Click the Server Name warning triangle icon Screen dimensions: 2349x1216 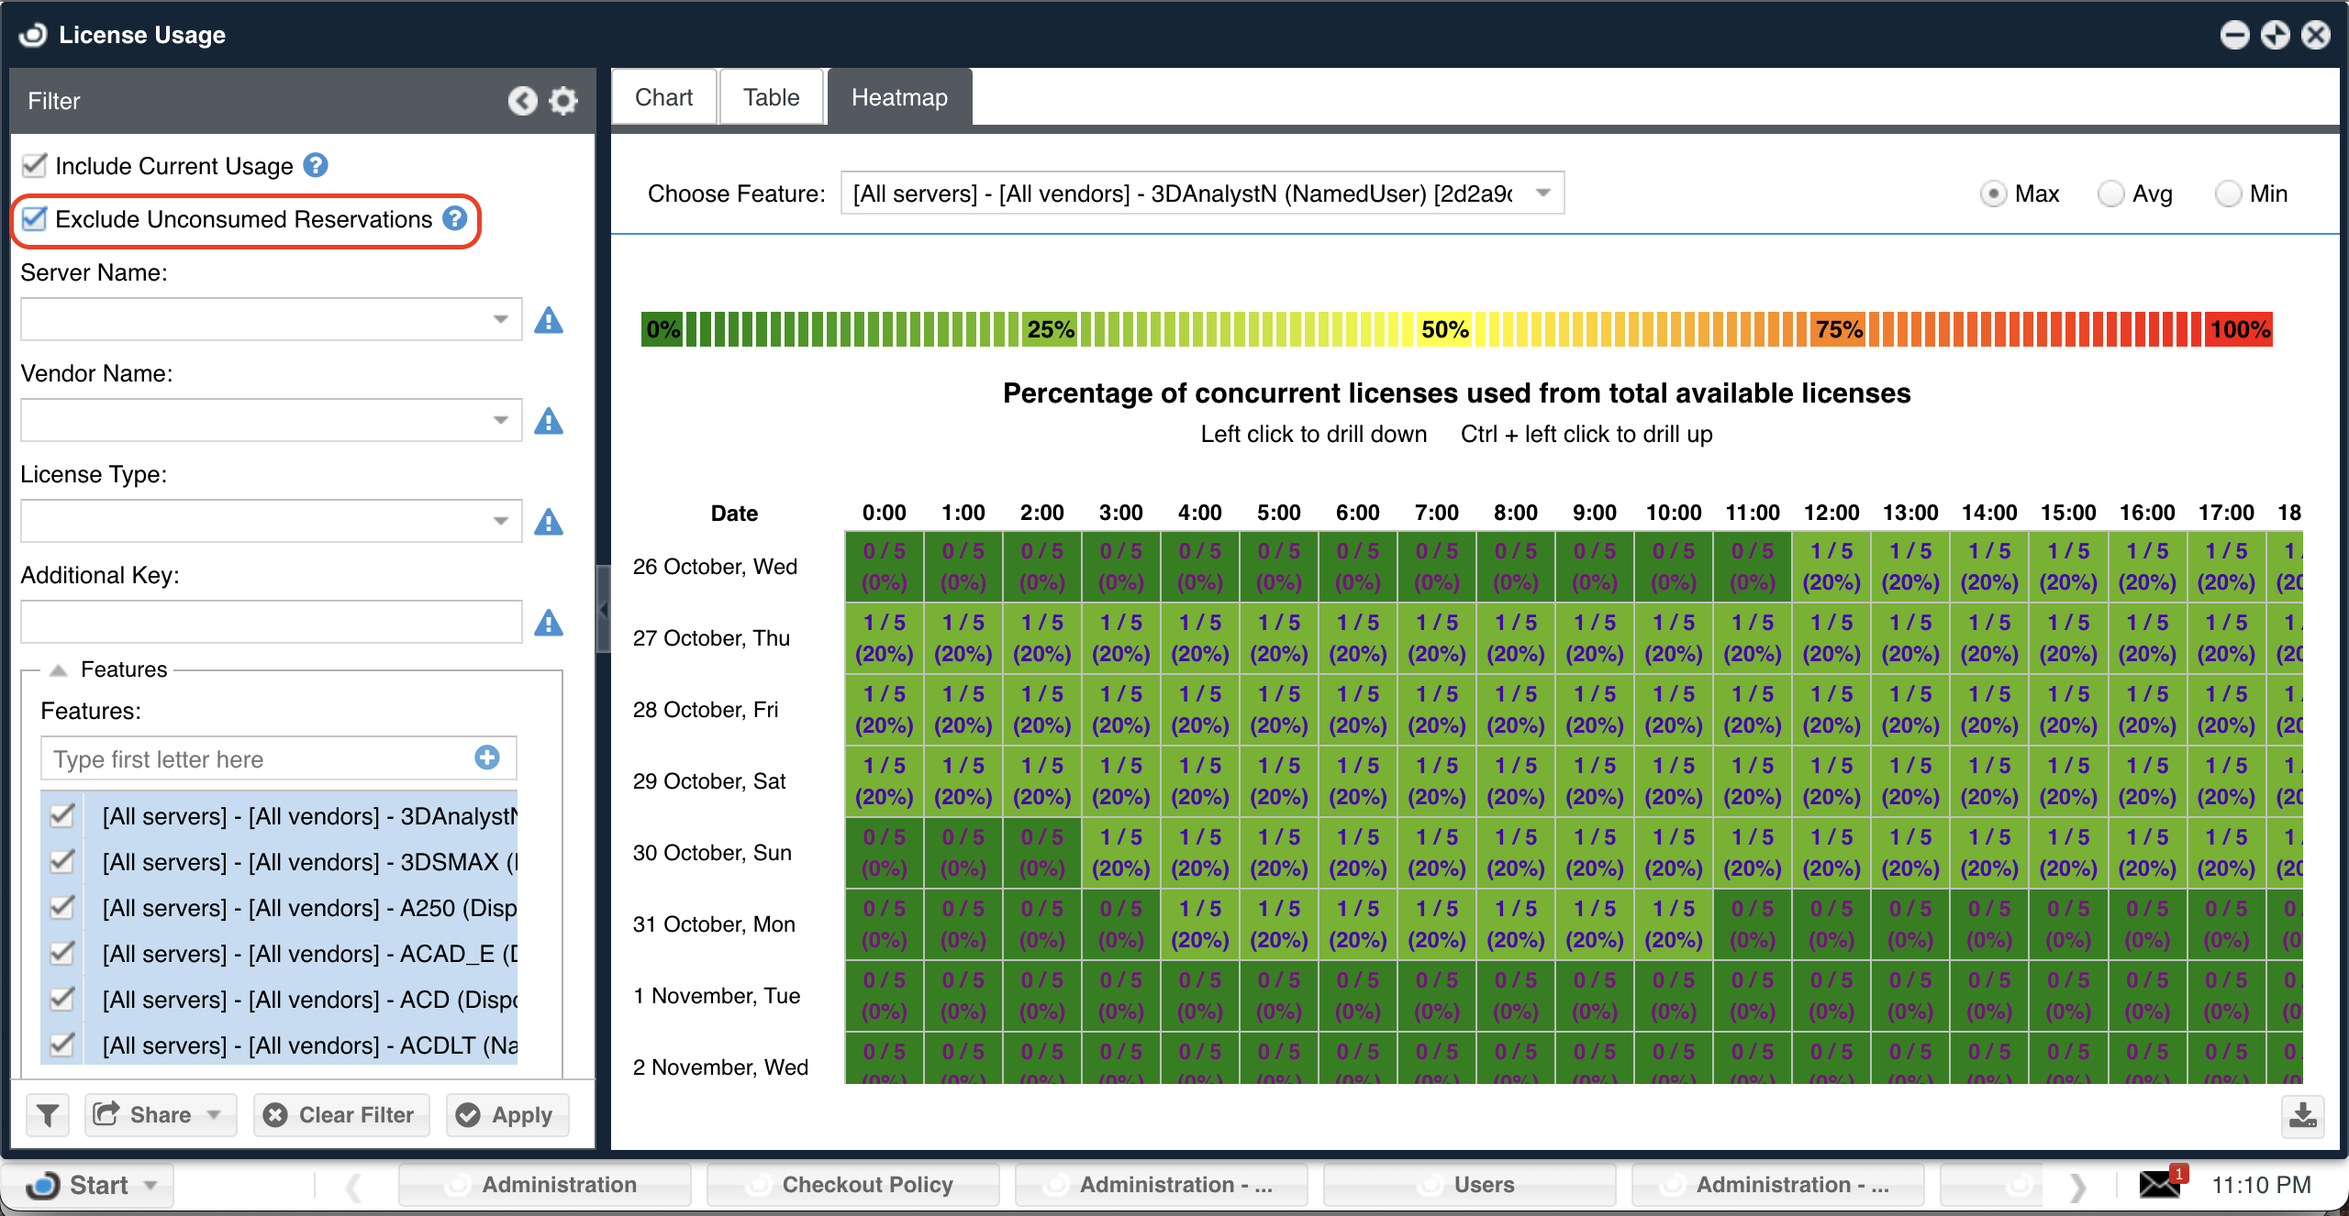(x=549, y=320)
